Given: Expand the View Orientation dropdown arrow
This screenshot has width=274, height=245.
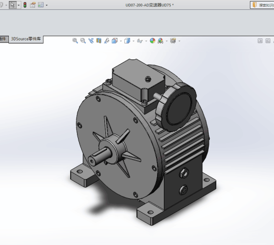Looking at the screenshot, I should (x=121, y=41).
